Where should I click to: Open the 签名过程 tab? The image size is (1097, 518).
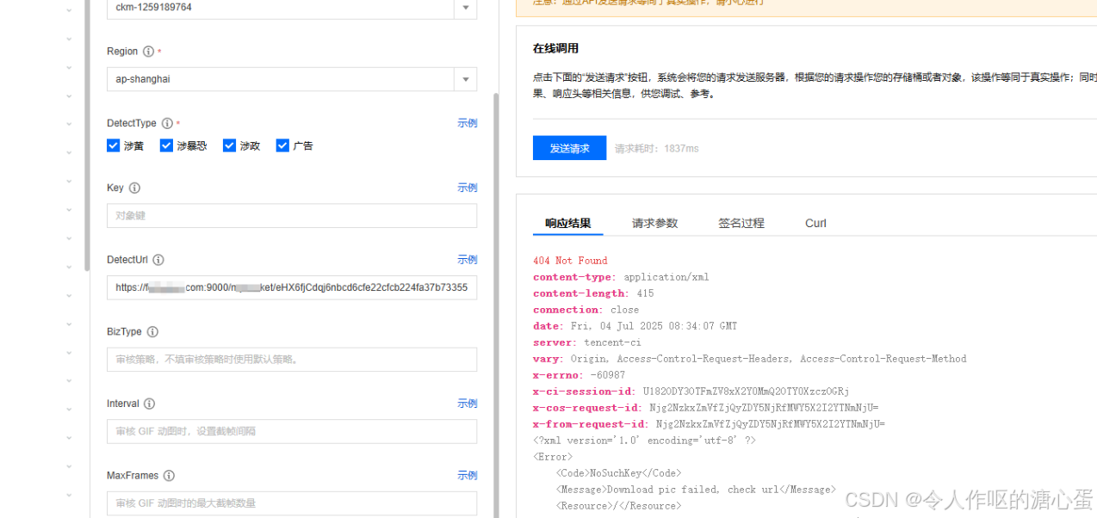tap(741, 223)
